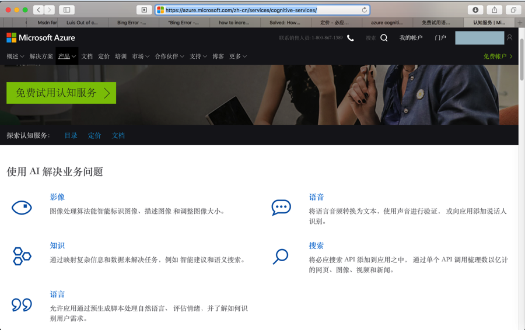Open the 影像 heading link
Screen dimensions: 525x330
[x=57, y=197]
